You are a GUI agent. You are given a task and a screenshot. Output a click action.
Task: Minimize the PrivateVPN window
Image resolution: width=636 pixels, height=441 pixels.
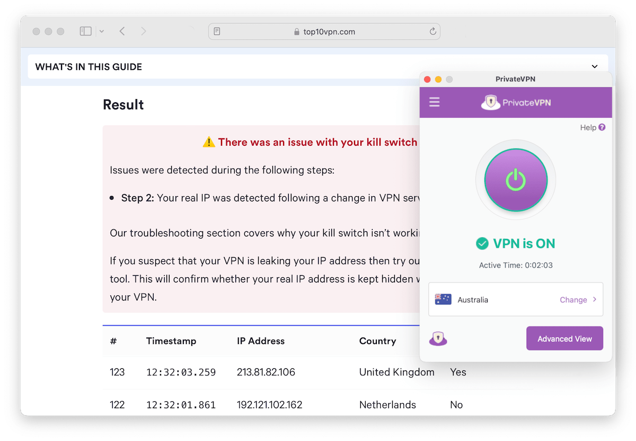(438, 80)
